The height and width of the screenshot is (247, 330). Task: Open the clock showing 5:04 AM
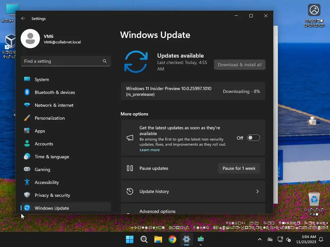coord(306,239)
